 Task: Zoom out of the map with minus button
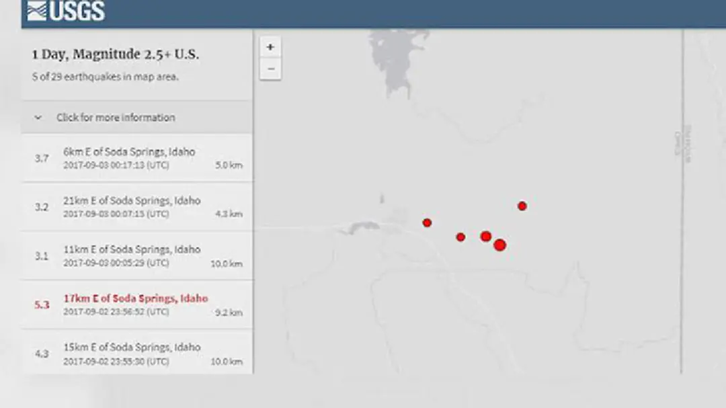pyautogui.click(x=270, y=69)
